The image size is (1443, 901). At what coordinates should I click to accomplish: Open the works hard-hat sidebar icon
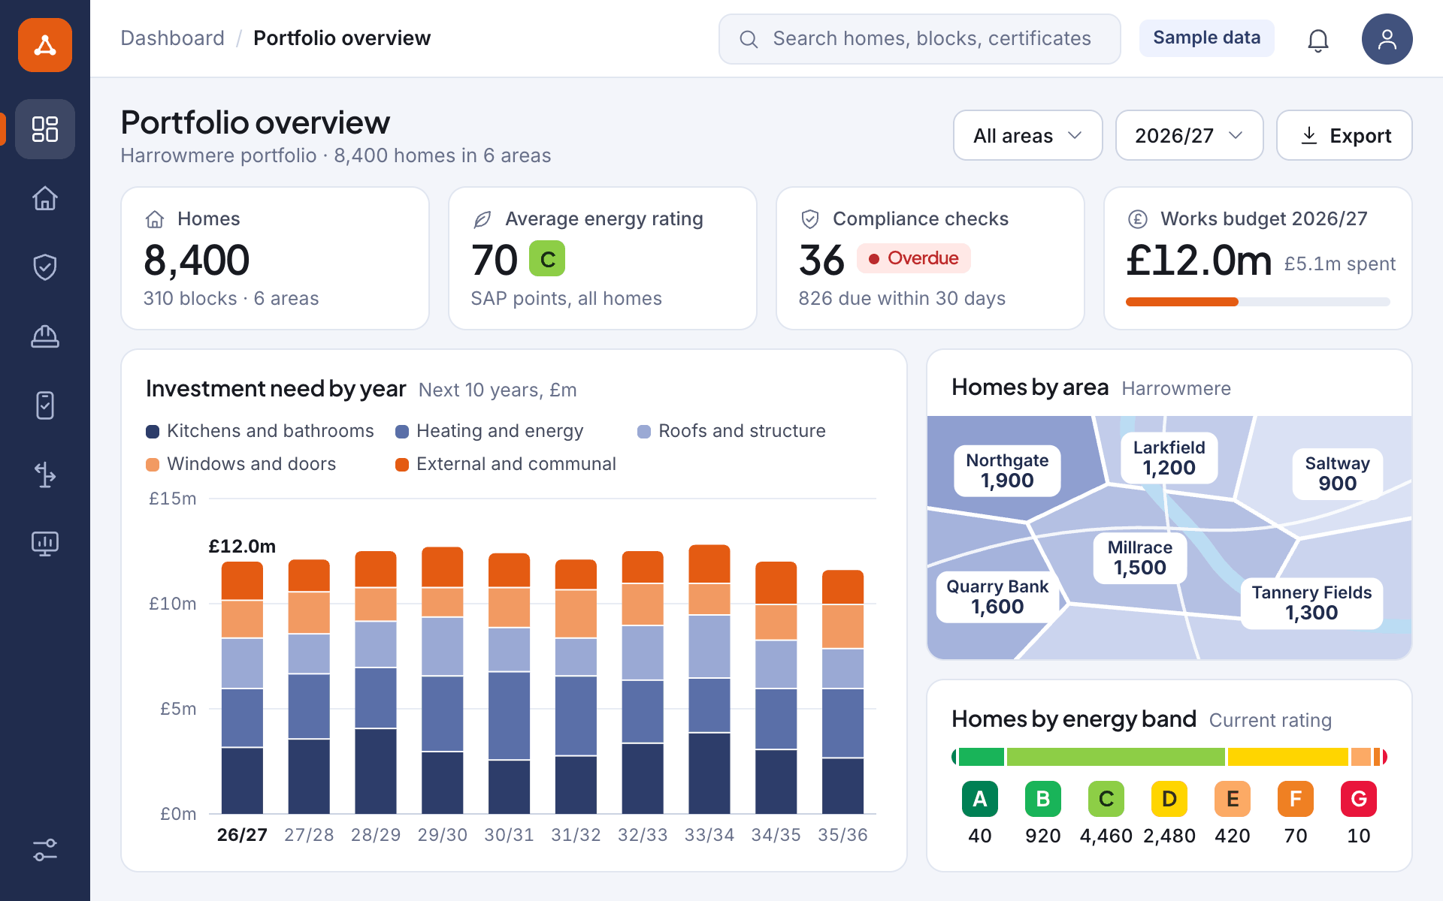45,336
